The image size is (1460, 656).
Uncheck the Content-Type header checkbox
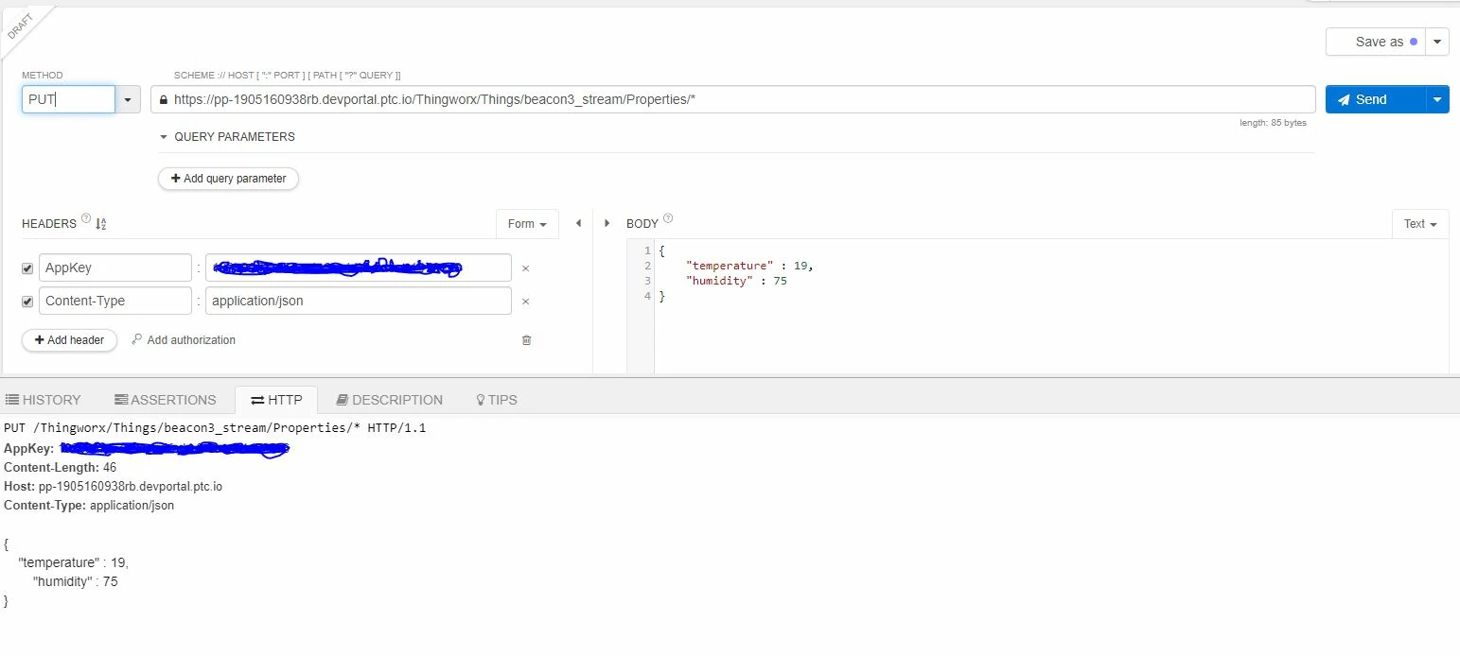click(x=27, y=302)
